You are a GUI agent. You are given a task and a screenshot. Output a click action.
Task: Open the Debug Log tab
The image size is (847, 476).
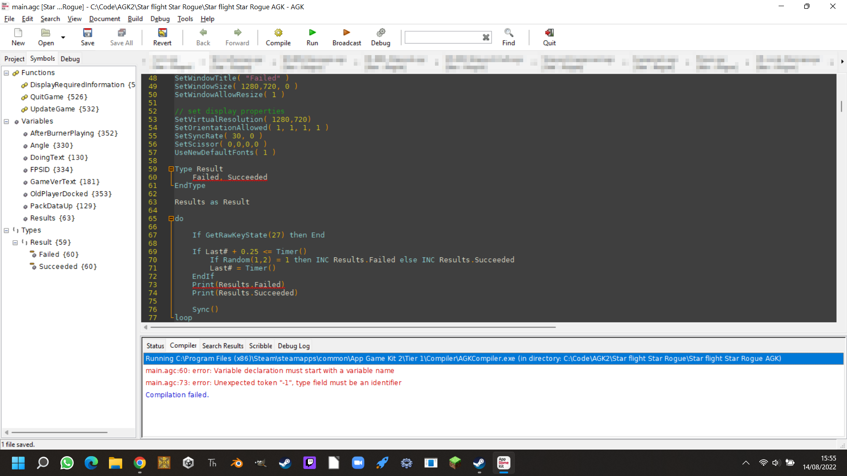pos(294,346)
